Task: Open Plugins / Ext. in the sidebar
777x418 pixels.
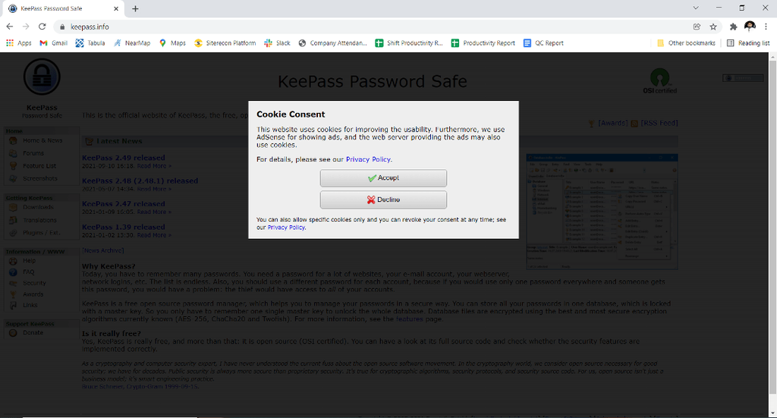Action: pos(41,233)
